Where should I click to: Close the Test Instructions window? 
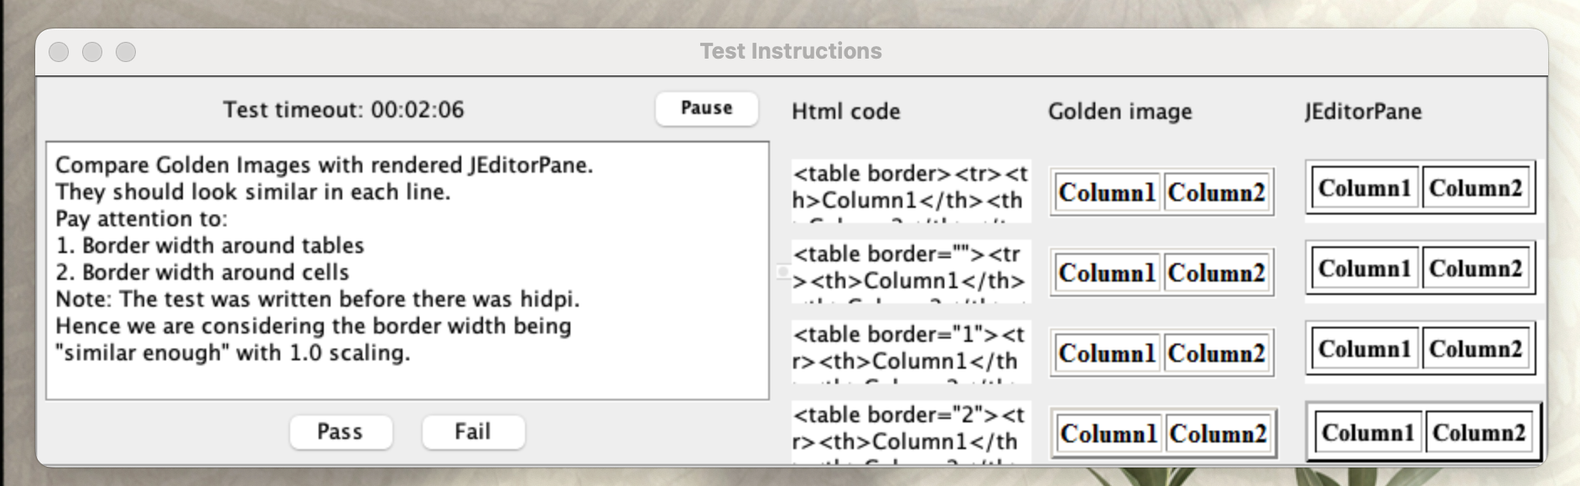click(59, 52)
